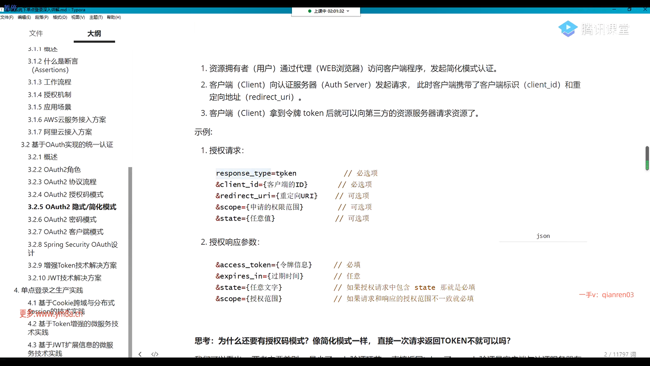Navigate to 4. 单点登录之生产实践 heading
The image size is (650, 366).
48,290
